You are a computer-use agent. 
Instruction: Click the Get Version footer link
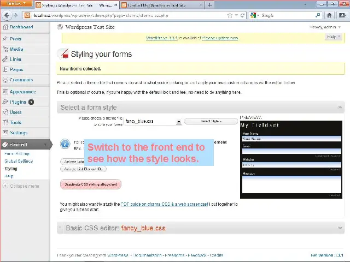327,255
